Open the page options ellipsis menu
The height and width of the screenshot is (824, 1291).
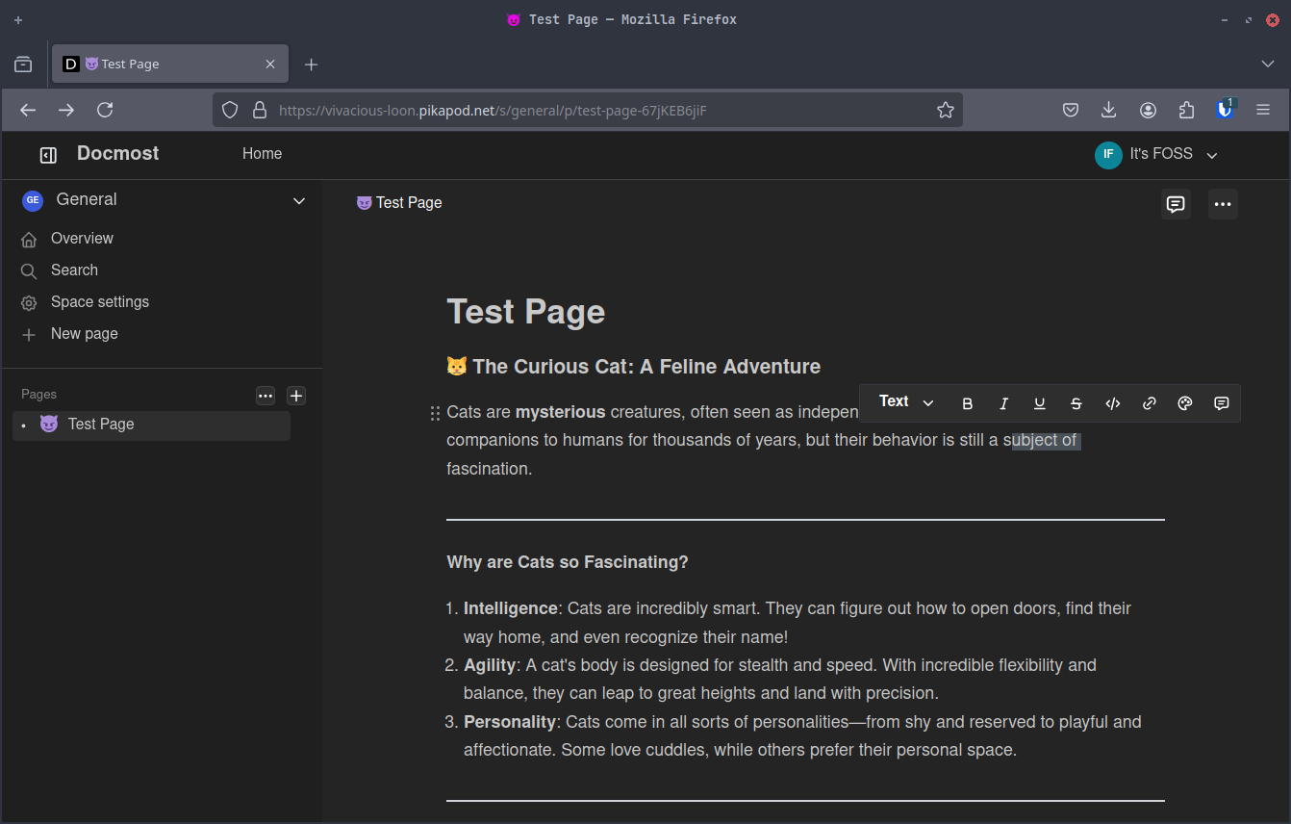(1223, 203)
